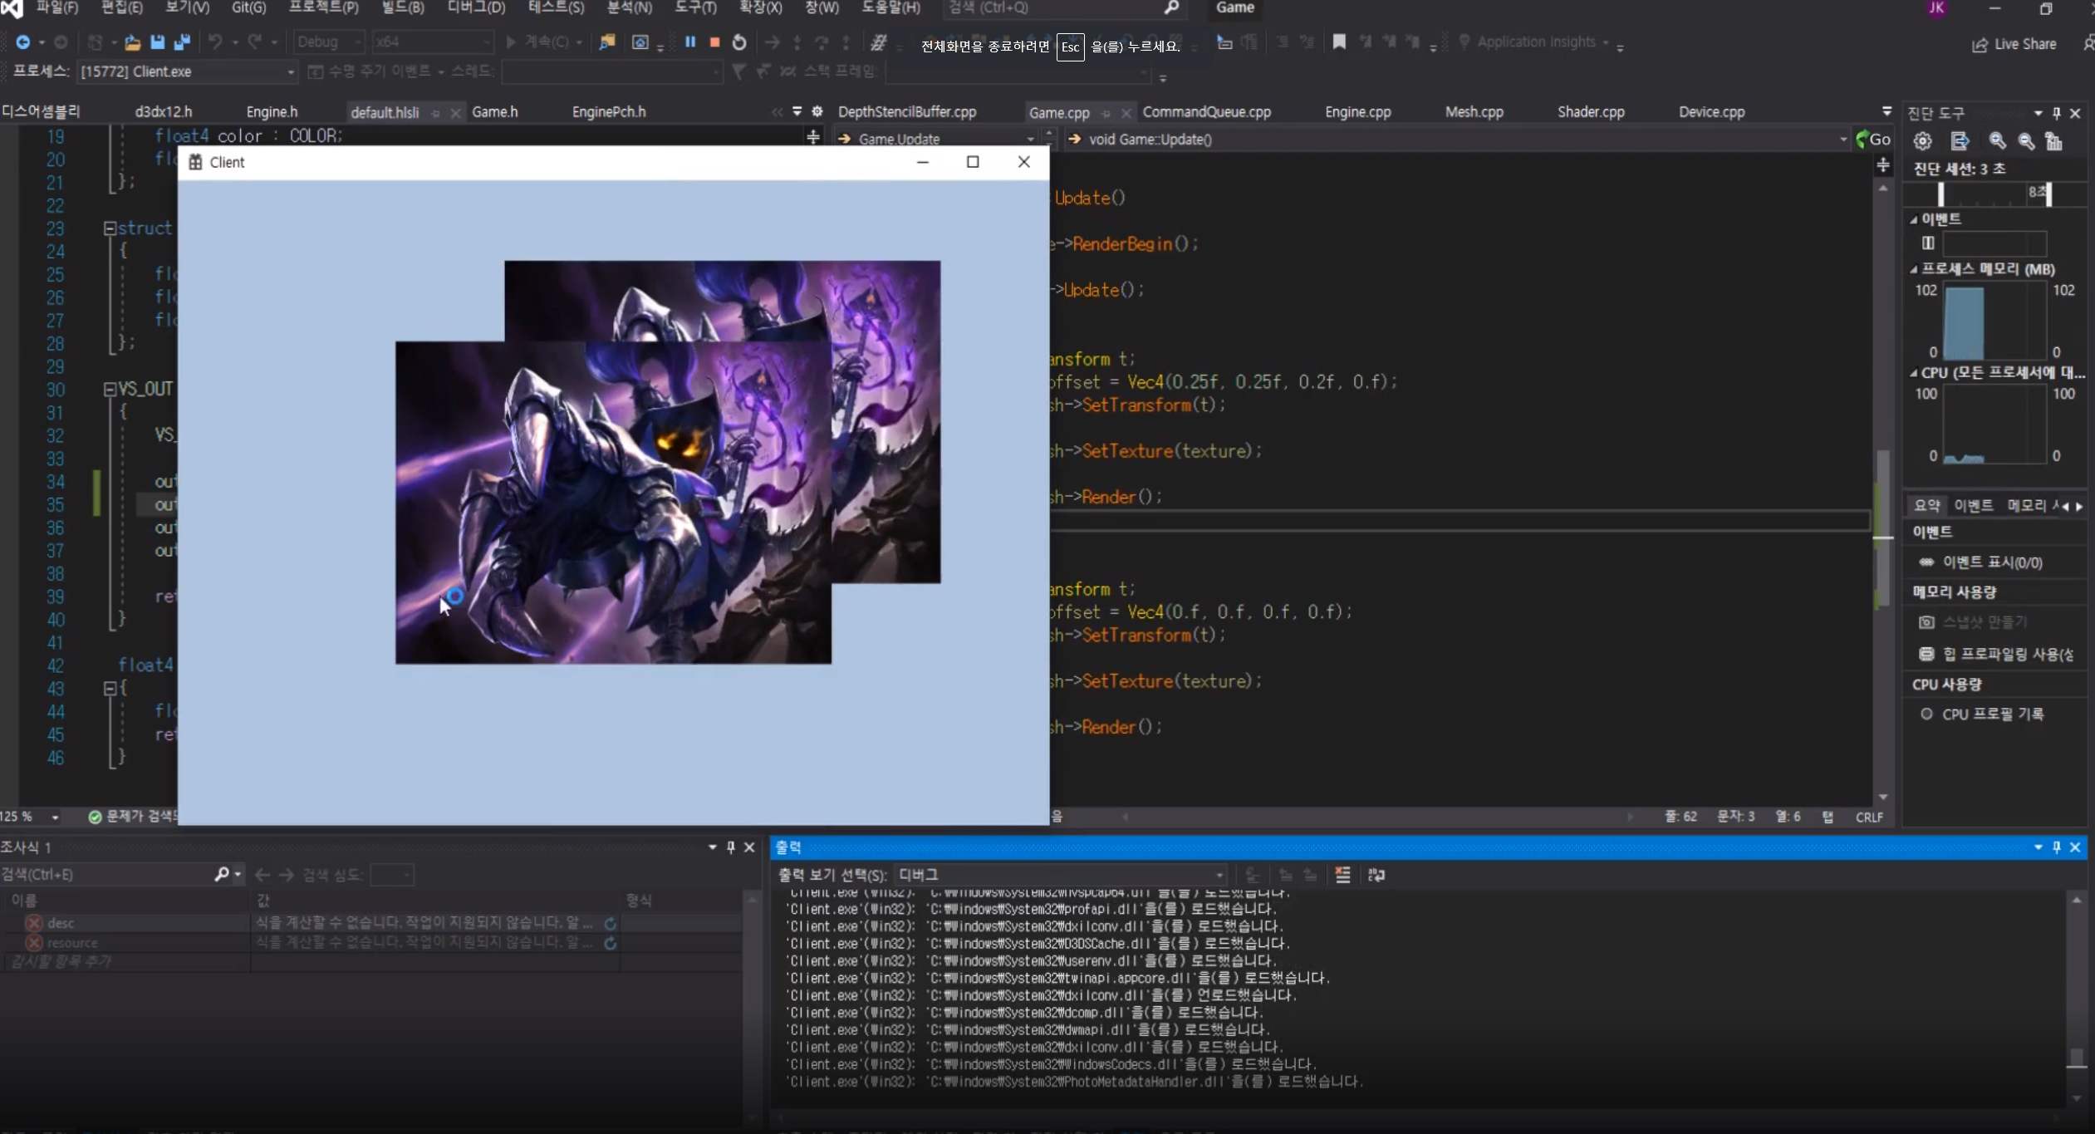Collapse the 이벤트 graph section
The height and width of the screenshot is (1134, 2095).
pyautogui.click(x=1913, y=219)
